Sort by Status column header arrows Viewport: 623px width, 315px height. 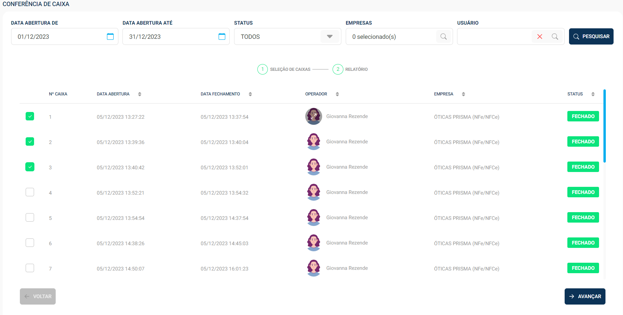[593, 94]
